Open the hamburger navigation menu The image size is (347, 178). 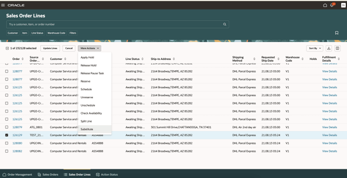click(3, 5)
